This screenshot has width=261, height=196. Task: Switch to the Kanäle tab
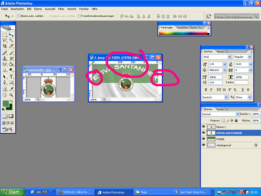point(220,109)
